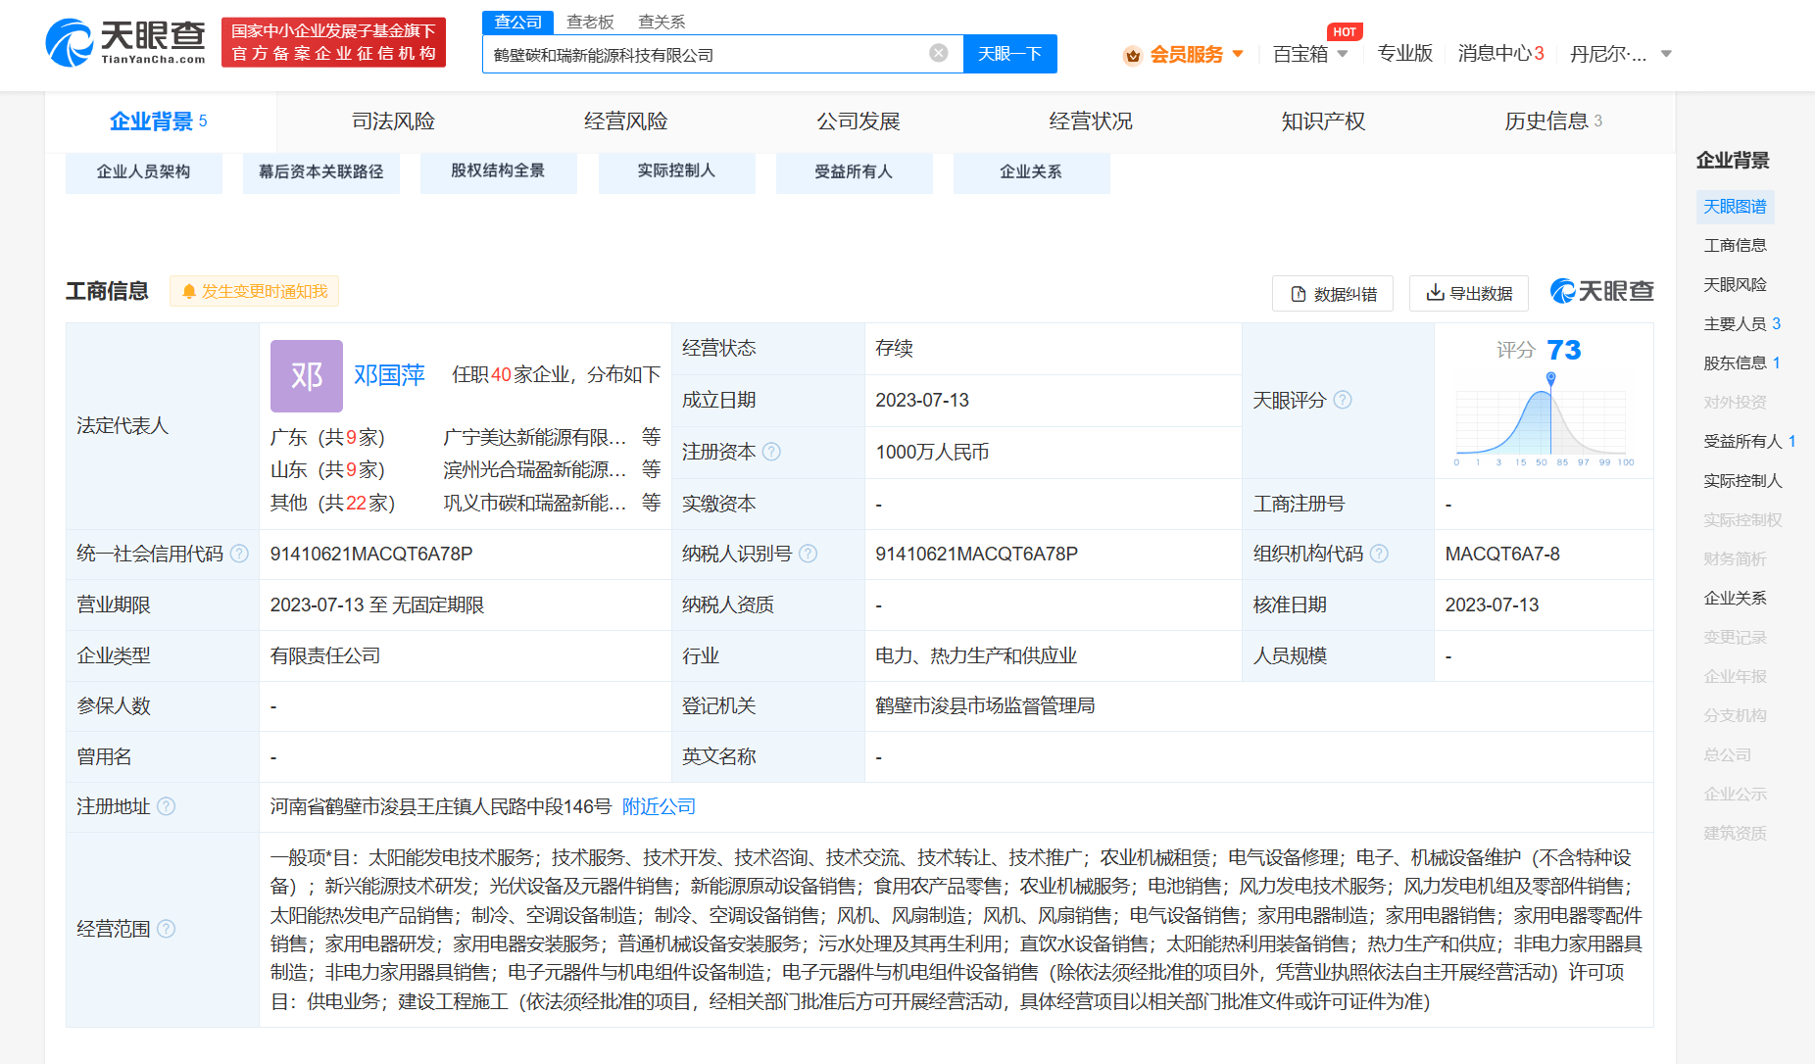The height and width of the screenshot is (1064, 1815).
Task: Click 发生变更时通知我 button
Action: [x=255, y=291]
